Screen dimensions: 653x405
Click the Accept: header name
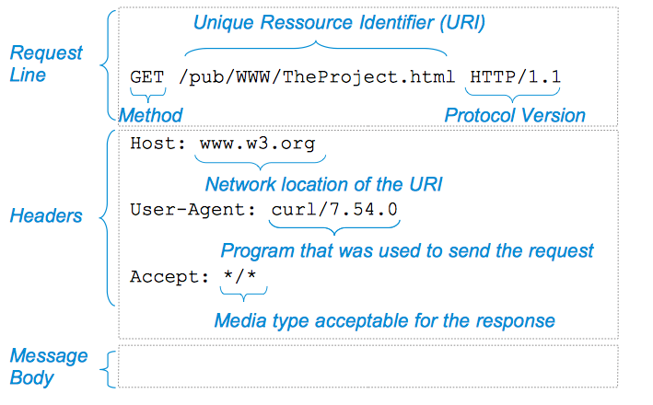click(x=169, y=277)
